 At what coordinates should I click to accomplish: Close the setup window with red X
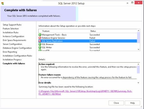(x=139, y=3)
